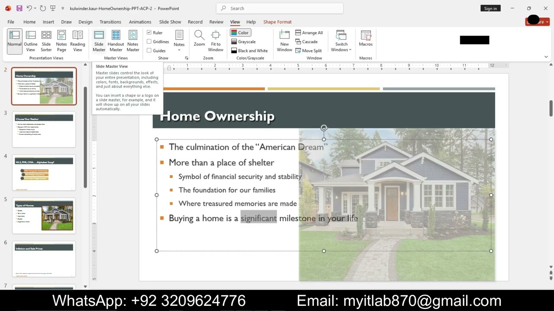Save the presentation using the floppy disk icon
This screenshot has width=554, height=311.
click(19, 8)
